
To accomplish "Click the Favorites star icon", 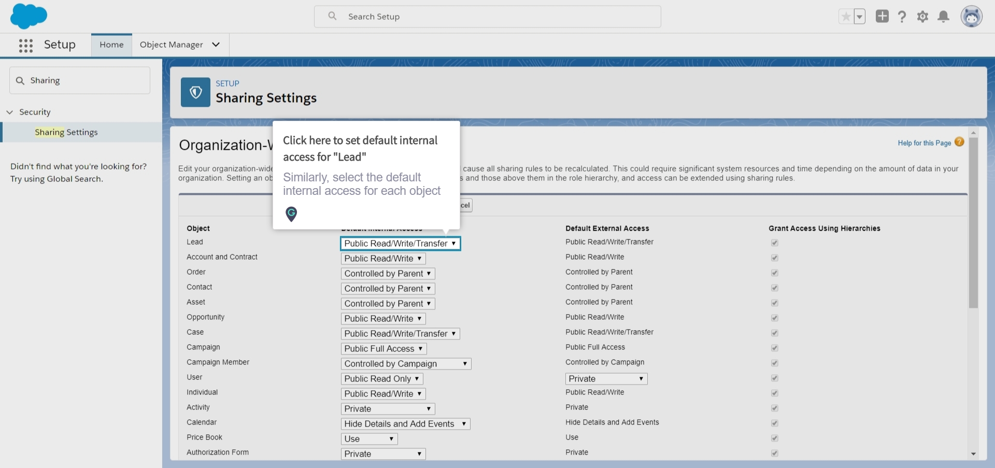I will 846,17.
